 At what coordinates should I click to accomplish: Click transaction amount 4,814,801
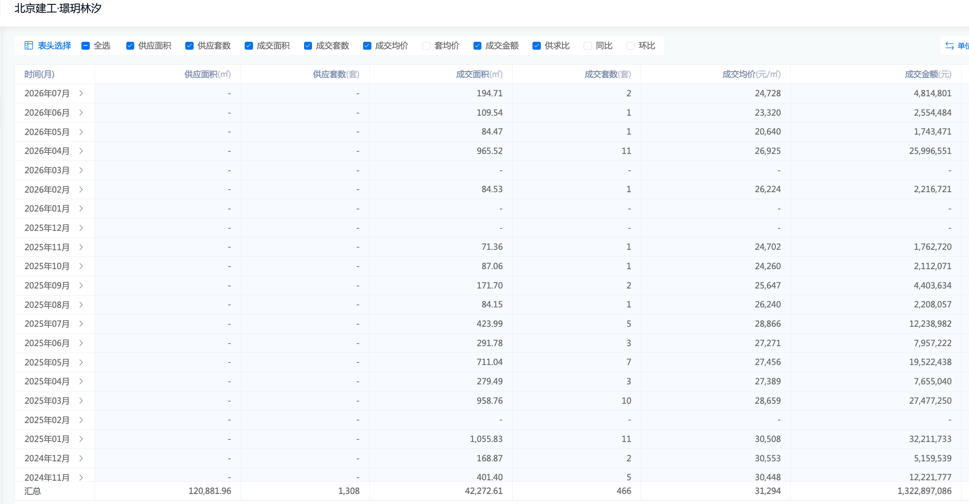[932, 93]
